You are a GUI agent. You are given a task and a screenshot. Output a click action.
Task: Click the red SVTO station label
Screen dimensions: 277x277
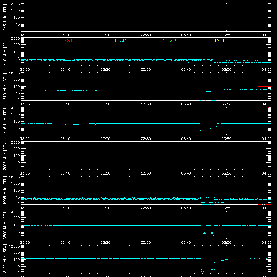(x=70, y=41)
